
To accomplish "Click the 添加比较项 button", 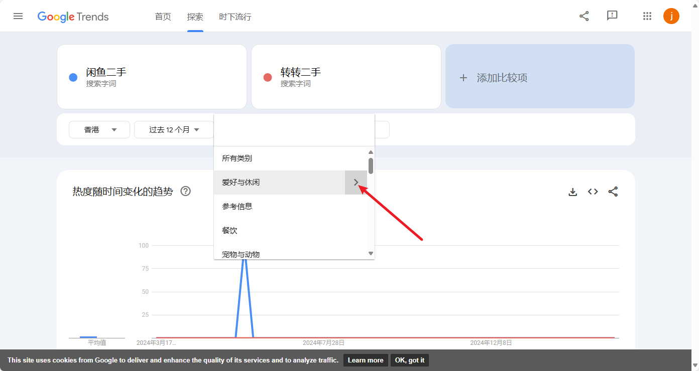I will tap(540, 76).
